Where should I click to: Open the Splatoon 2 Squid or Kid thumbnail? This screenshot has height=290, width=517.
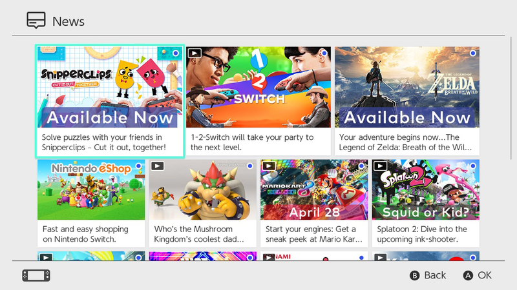click(426, 189)
